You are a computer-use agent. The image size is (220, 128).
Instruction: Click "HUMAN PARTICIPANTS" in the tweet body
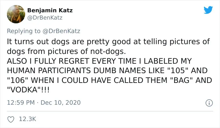49,71
